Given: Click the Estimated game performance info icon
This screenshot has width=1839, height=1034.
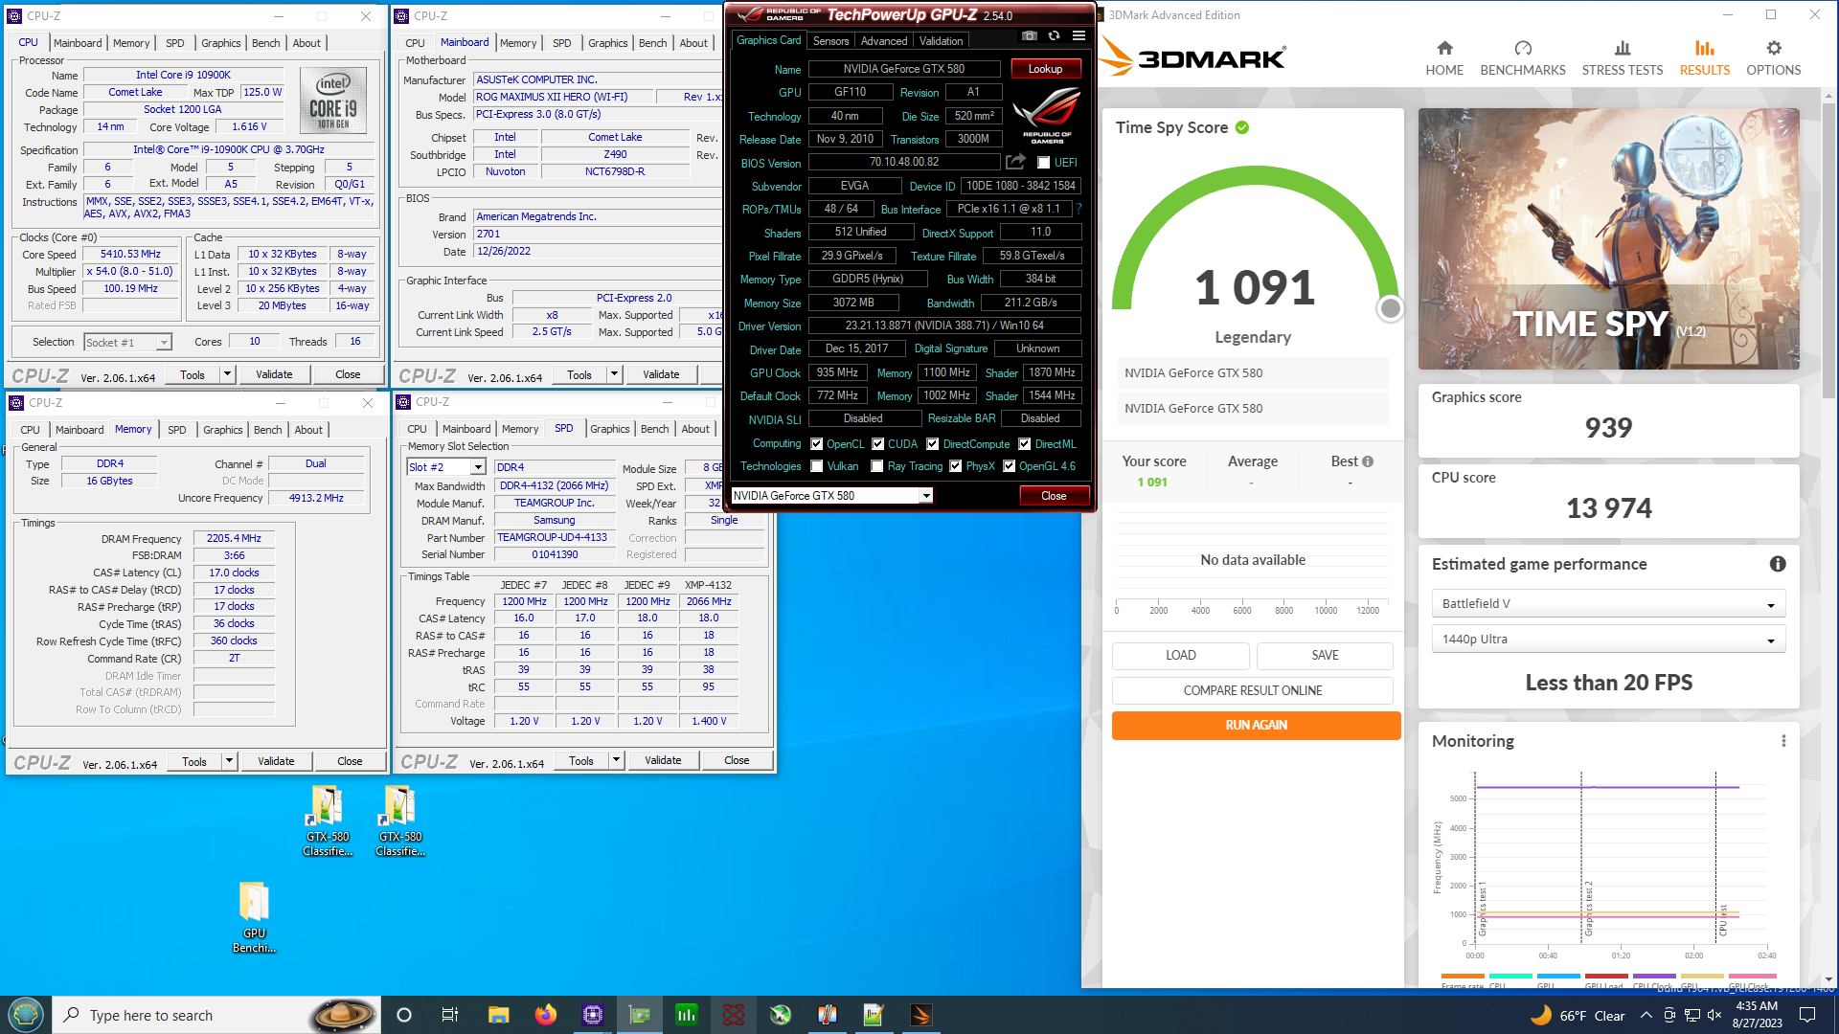Looking at the screenshot, I should 1778,564.
